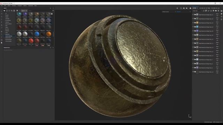
Task: Select the Eraser tool in left toolbar
Action: pyautogui.click(x=1, y=14)
